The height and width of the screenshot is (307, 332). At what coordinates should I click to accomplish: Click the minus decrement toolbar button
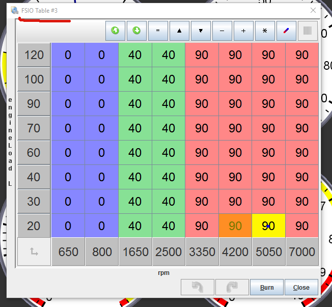(x=222, y=31)
